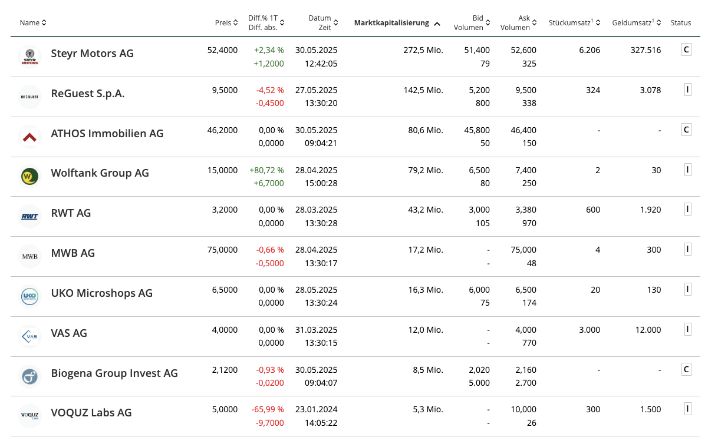Click the Steyr Motors AG logo
708x447 pixels.
point(29,57)
